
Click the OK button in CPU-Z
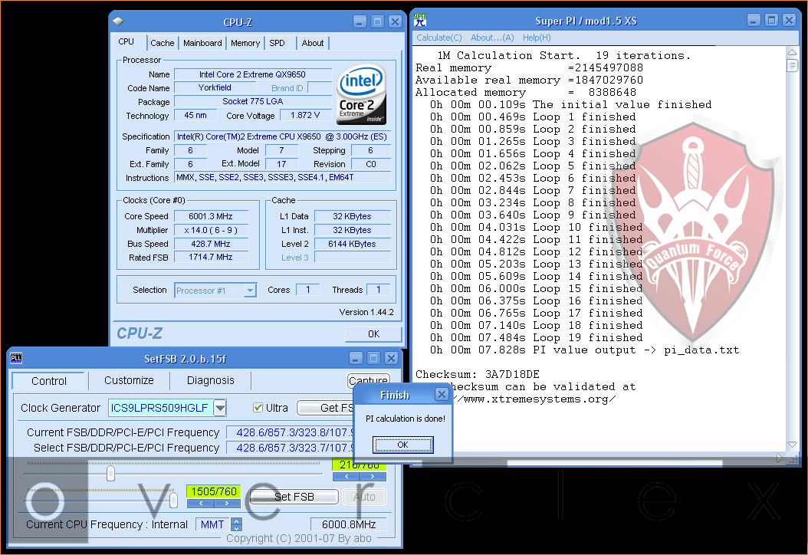pos(373,334)
